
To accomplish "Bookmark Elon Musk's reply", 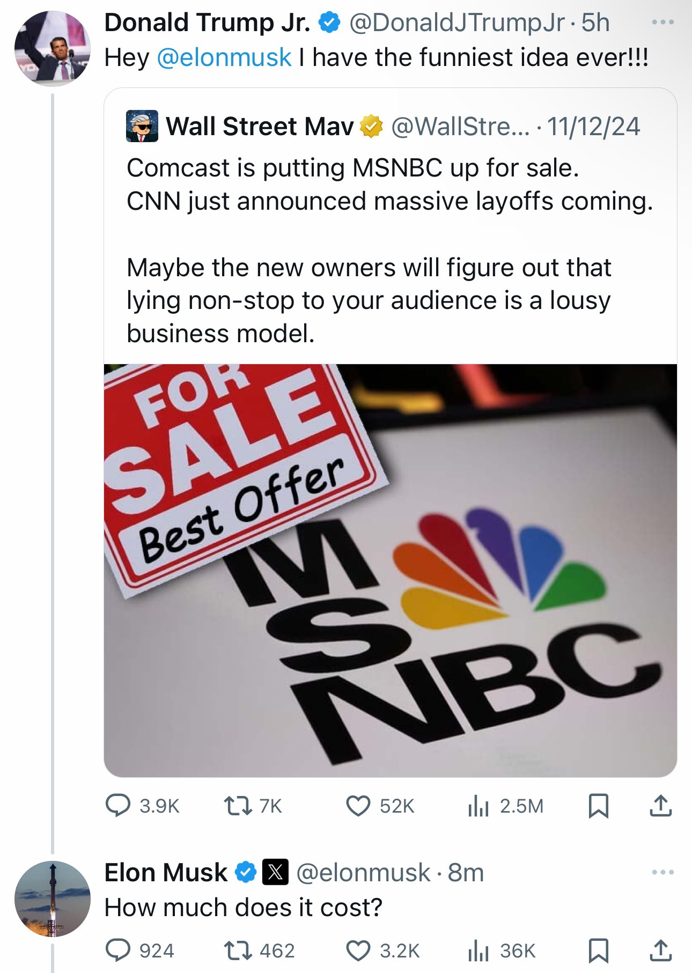I will coord(598,950).
